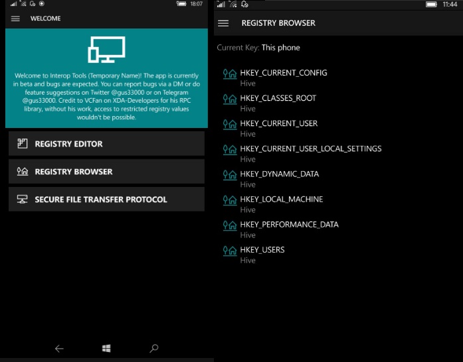Launch Secure File Transfer Protocol
The width and height of the screenshot is (463, 362).
[106, 200]
